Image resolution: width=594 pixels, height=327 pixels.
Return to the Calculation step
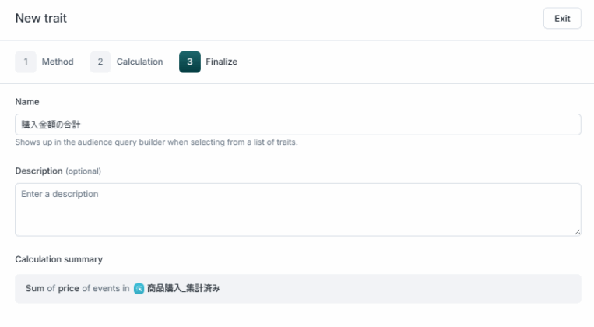[x=139, y=62]
